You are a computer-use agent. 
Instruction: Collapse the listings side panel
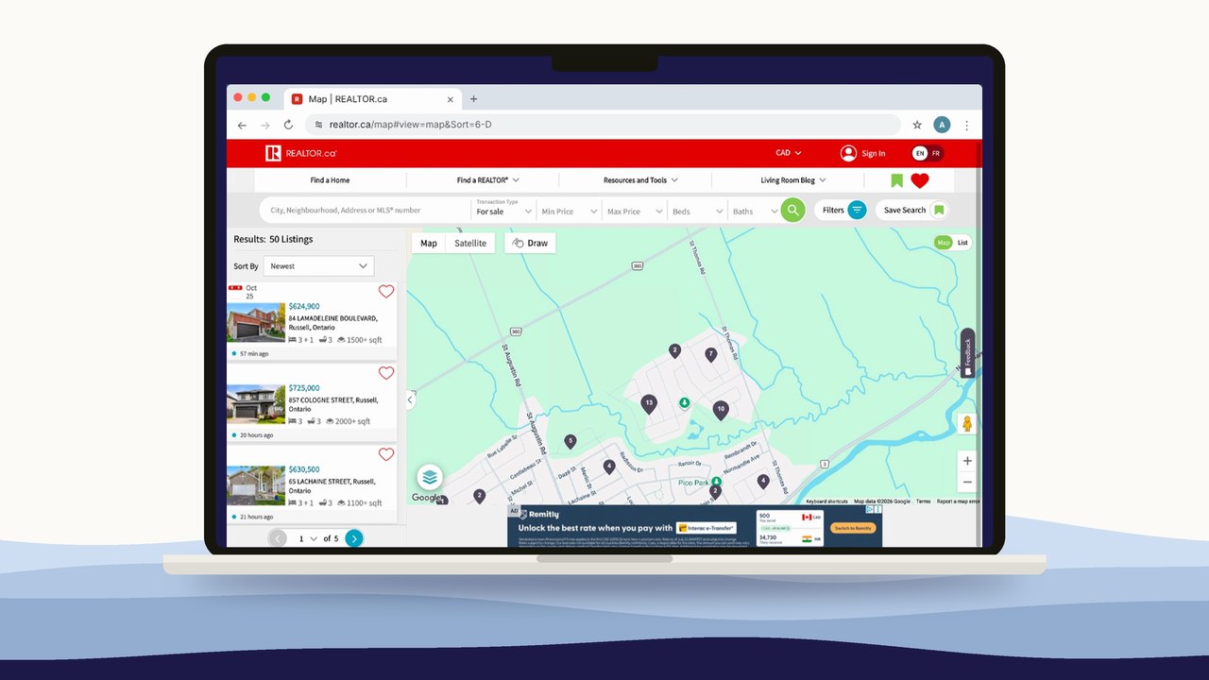pos(410,399)
